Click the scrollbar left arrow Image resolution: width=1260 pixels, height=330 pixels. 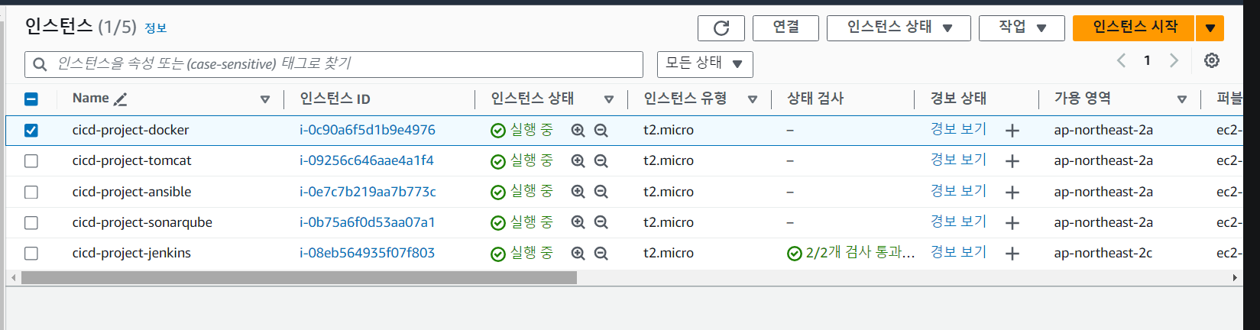13,278
